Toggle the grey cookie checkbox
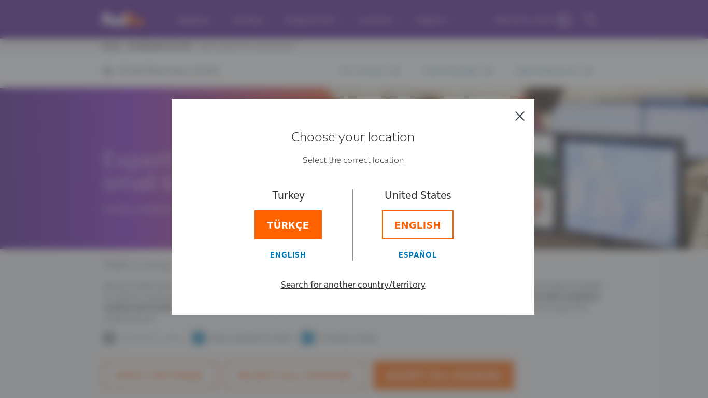The height and width of the screenshot is (398, 708). 109,338
